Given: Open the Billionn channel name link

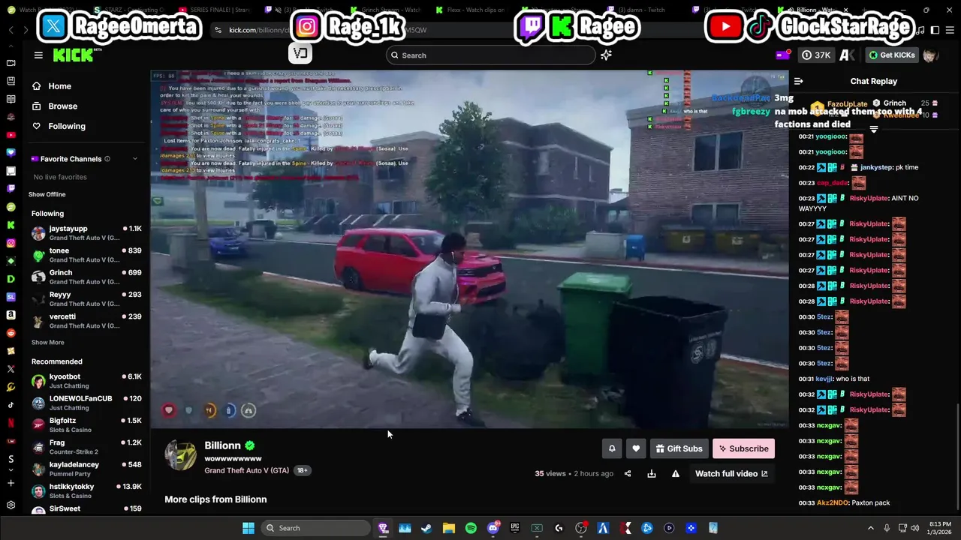Looking at the screenshot, I should point(222,445).
